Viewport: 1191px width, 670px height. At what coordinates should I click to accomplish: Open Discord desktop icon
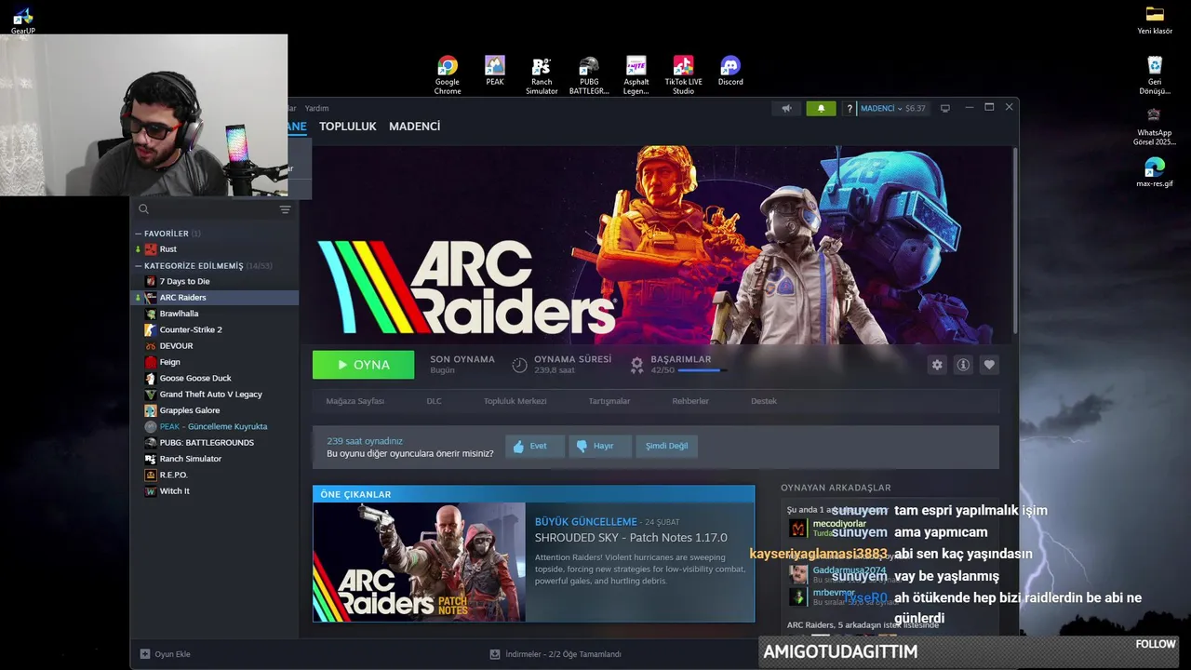click(730, 71)
